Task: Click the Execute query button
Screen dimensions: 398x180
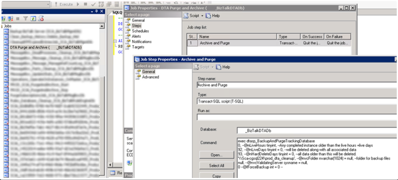Action: point(64,4)
